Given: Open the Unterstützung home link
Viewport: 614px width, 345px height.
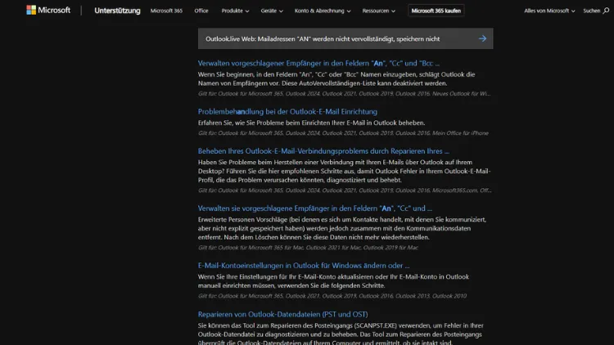Looking at the screenshot, I should [117, 11].
